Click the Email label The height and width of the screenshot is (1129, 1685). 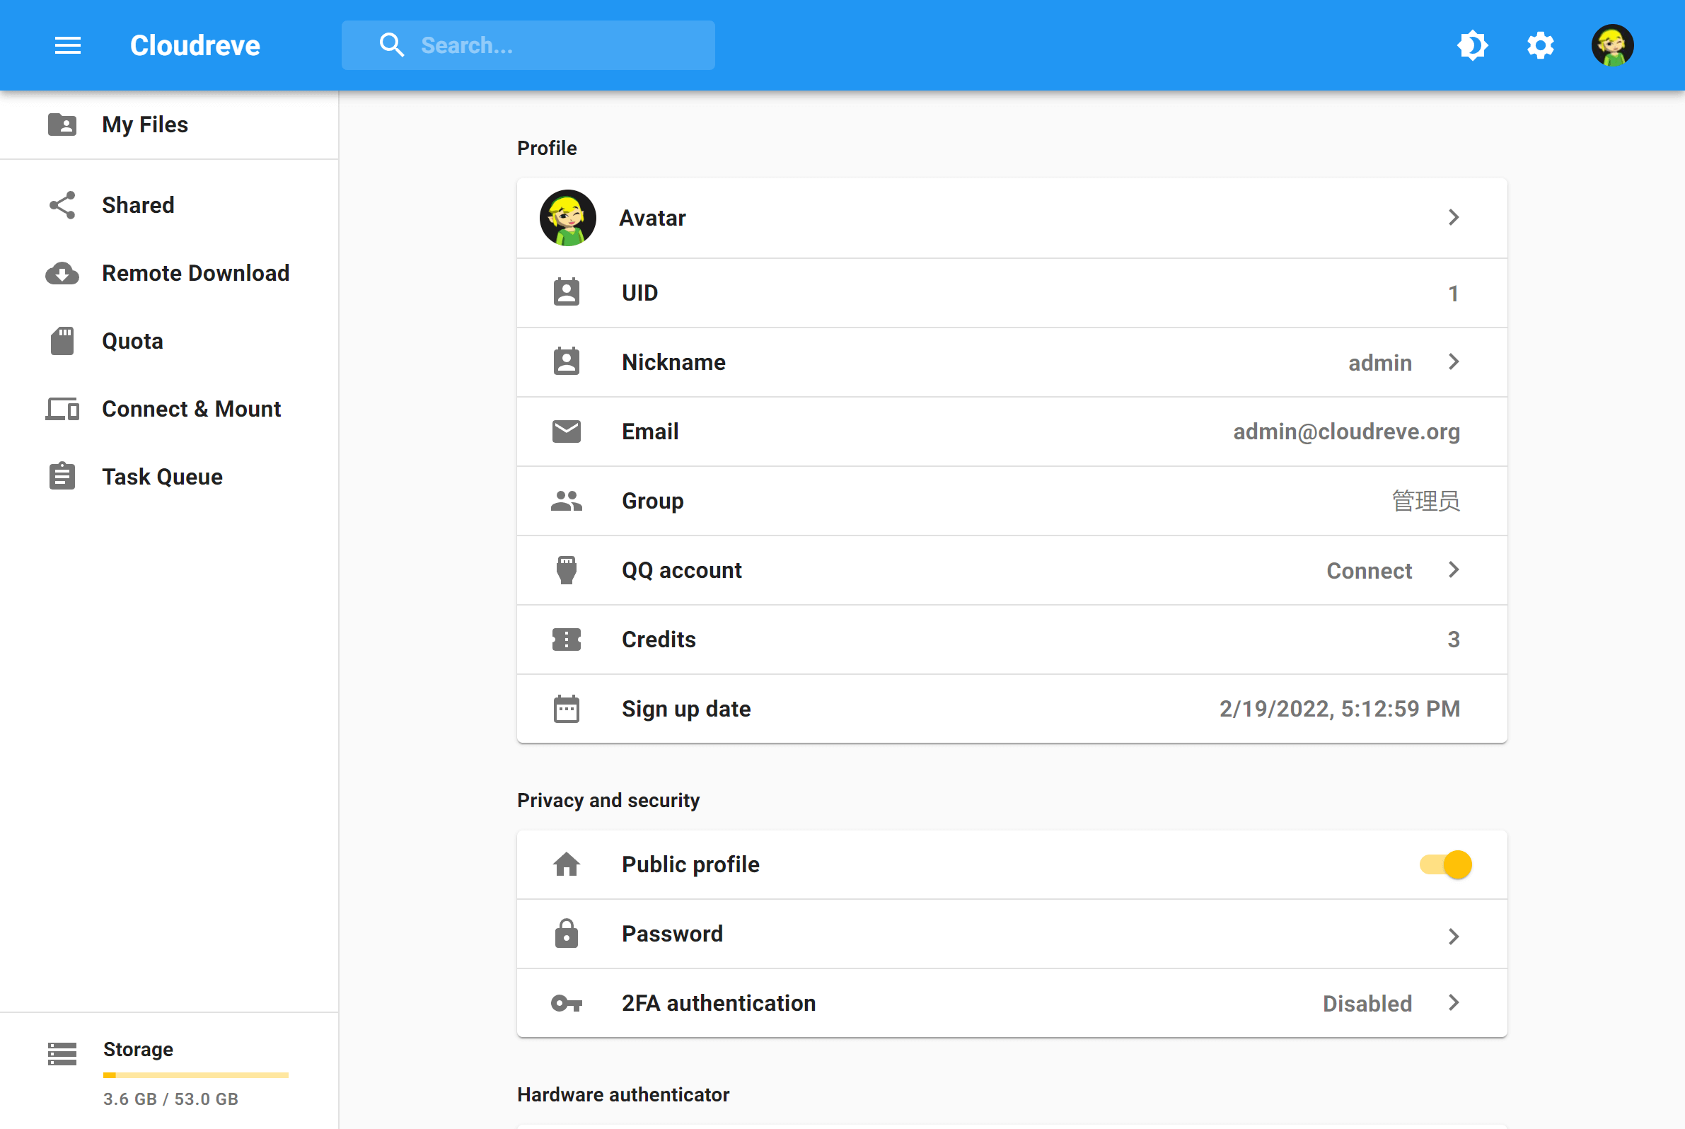(x=650, y=432)
